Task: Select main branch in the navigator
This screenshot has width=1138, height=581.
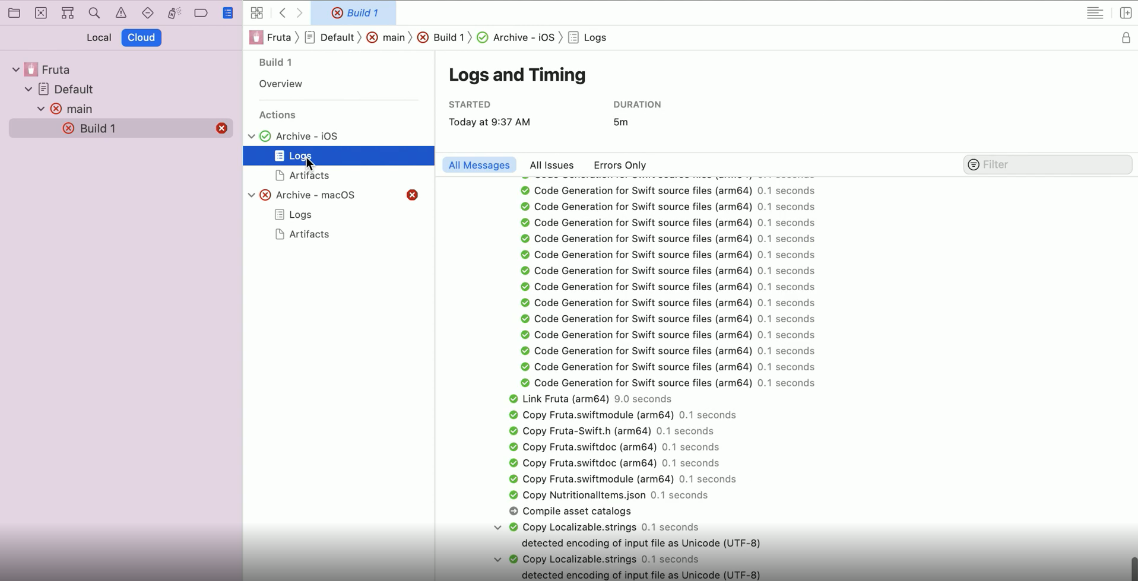Action: (x=79, y=109)
